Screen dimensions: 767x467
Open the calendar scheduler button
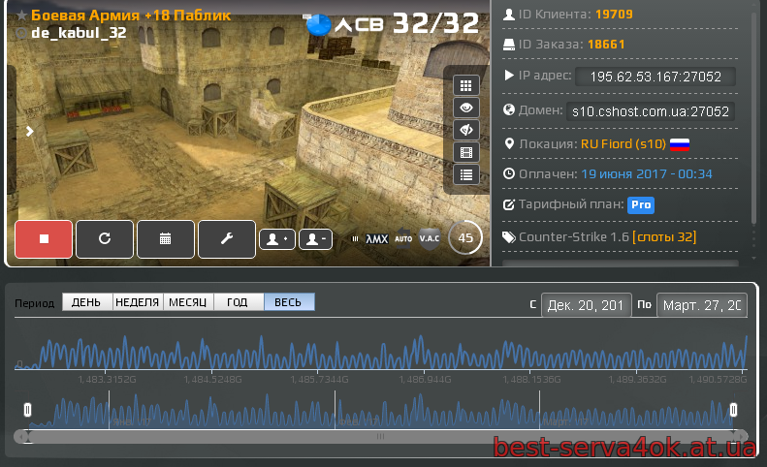166,238
